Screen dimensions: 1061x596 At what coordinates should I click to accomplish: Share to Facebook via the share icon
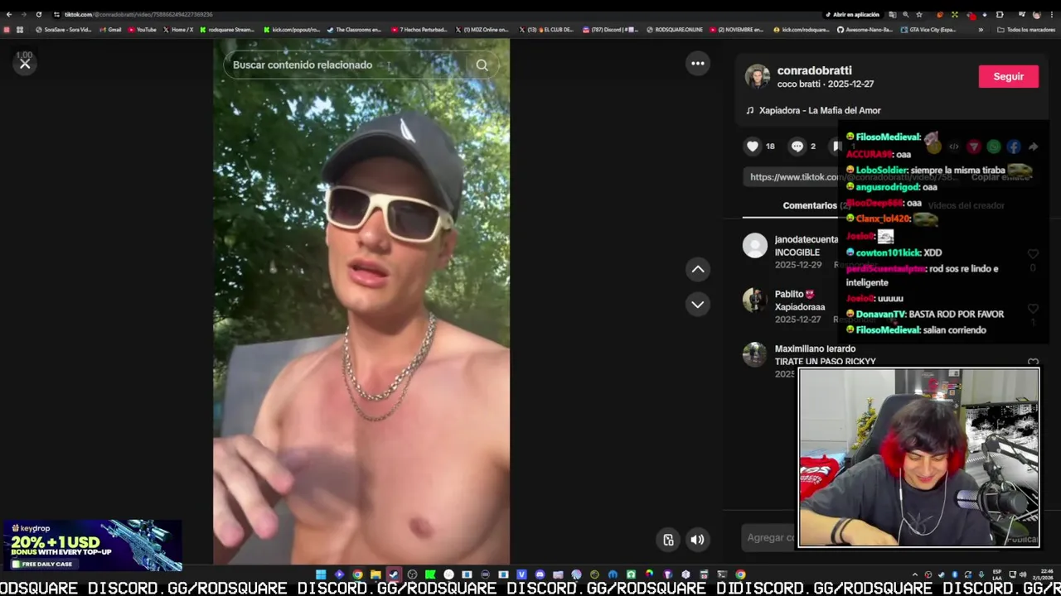(x=1014, y=147)
